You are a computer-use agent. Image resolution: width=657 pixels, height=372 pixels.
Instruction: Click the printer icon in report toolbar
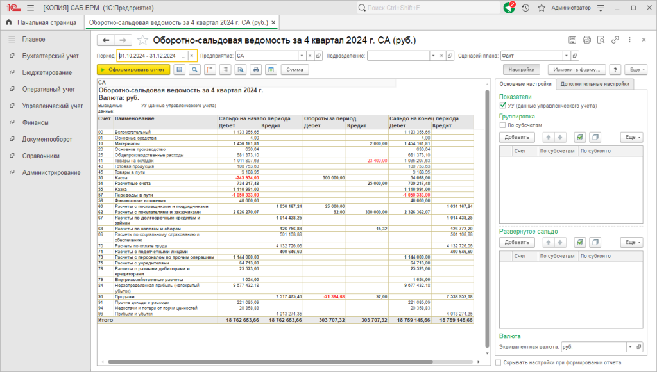(255, 70)
